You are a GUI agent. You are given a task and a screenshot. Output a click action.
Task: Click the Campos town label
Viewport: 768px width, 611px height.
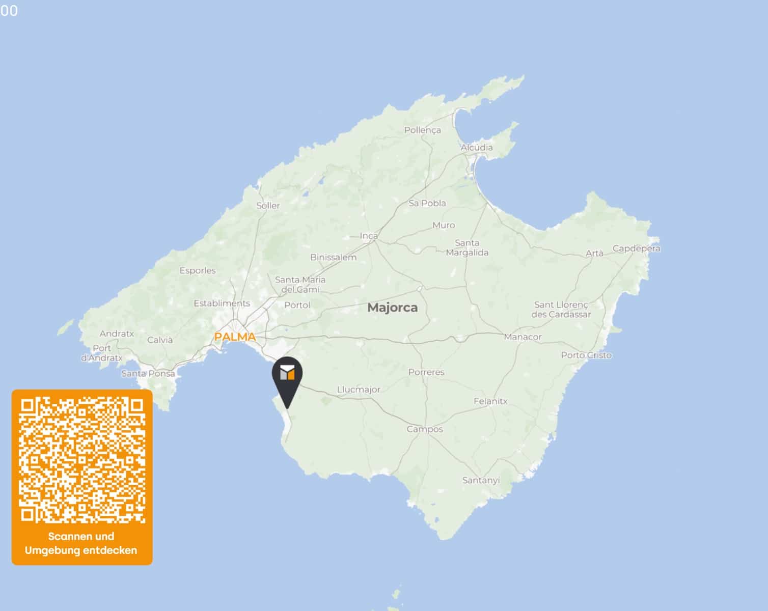pos(425,429)
